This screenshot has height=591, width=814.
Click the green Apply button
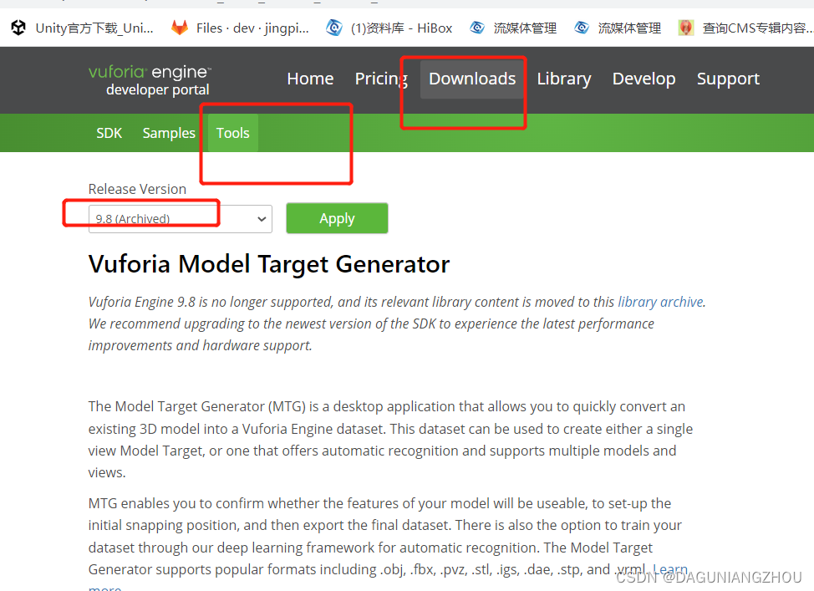pos(337,218)
